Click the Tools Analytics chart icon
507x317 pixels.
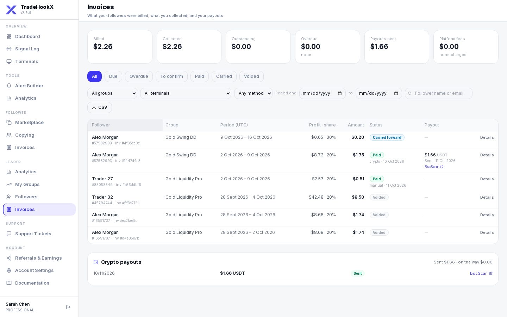pyautogui.click(x=9, y=98)
